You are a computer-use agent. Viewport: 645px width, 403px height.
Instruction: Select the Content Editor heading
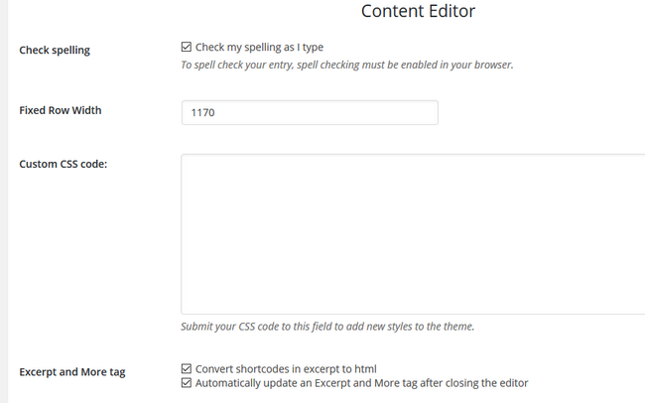click(x=418, y=11)
